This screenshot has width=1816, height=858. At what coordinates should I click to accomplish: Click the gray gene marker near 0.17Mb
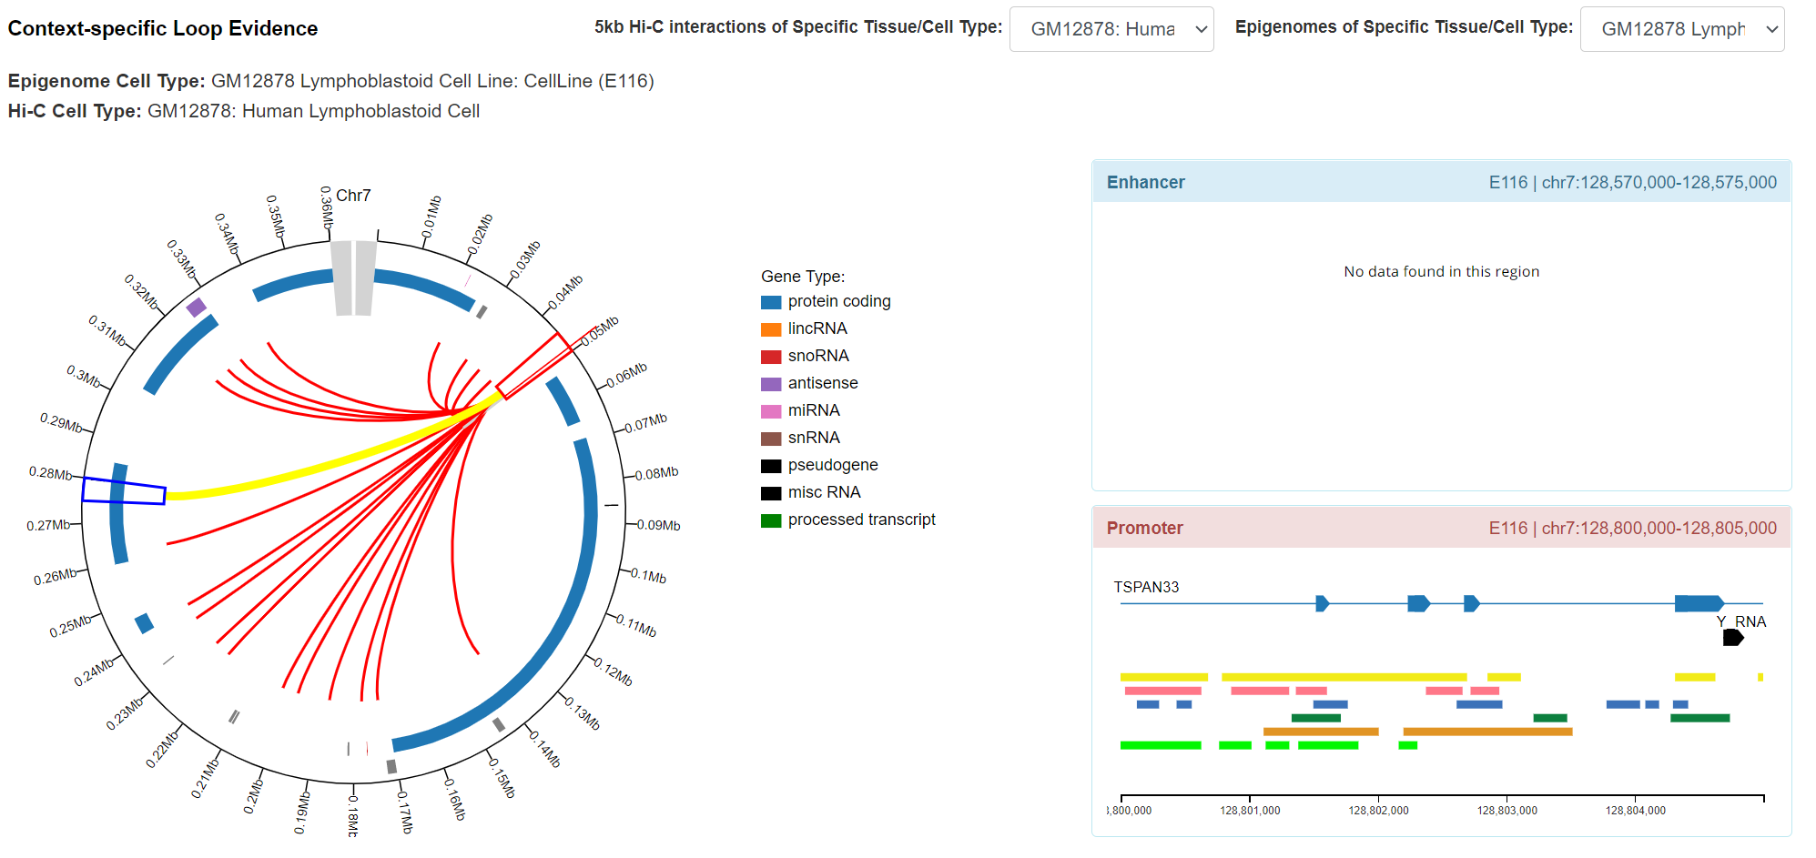tap(391, 767)
